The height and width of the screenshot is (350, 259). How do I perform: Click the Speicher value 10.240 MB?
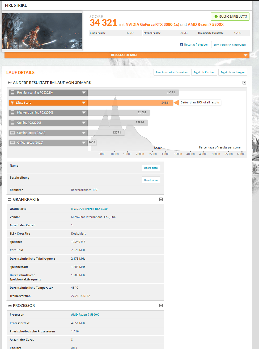point(78,242)
